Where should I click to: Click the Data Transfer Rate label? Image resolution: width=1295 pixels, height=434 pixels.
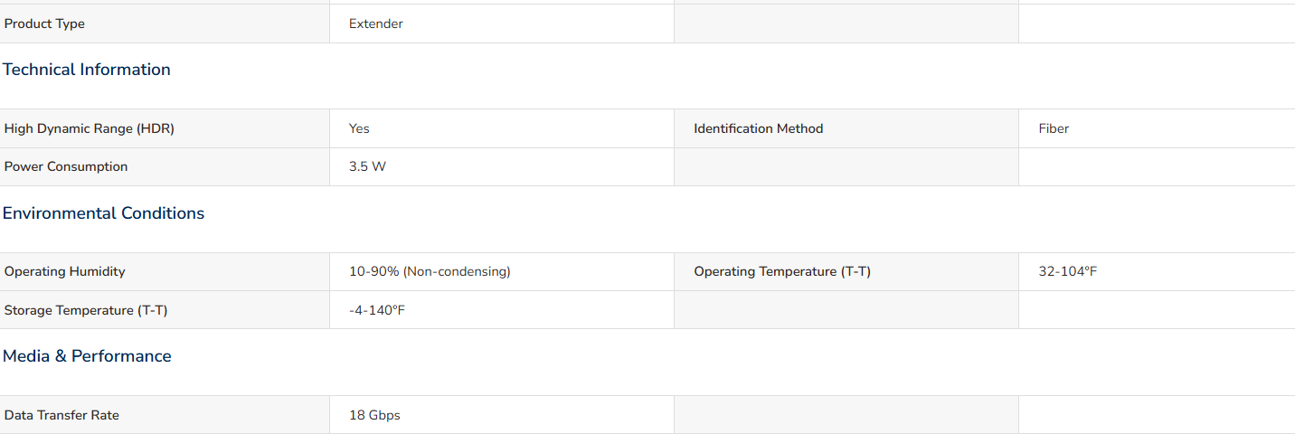[x=61, y=415]
